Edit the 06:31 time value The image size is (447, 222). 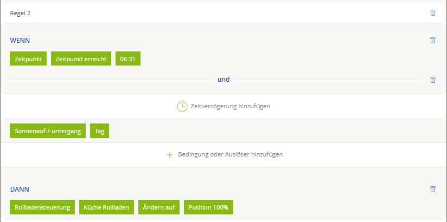[127, 58]
